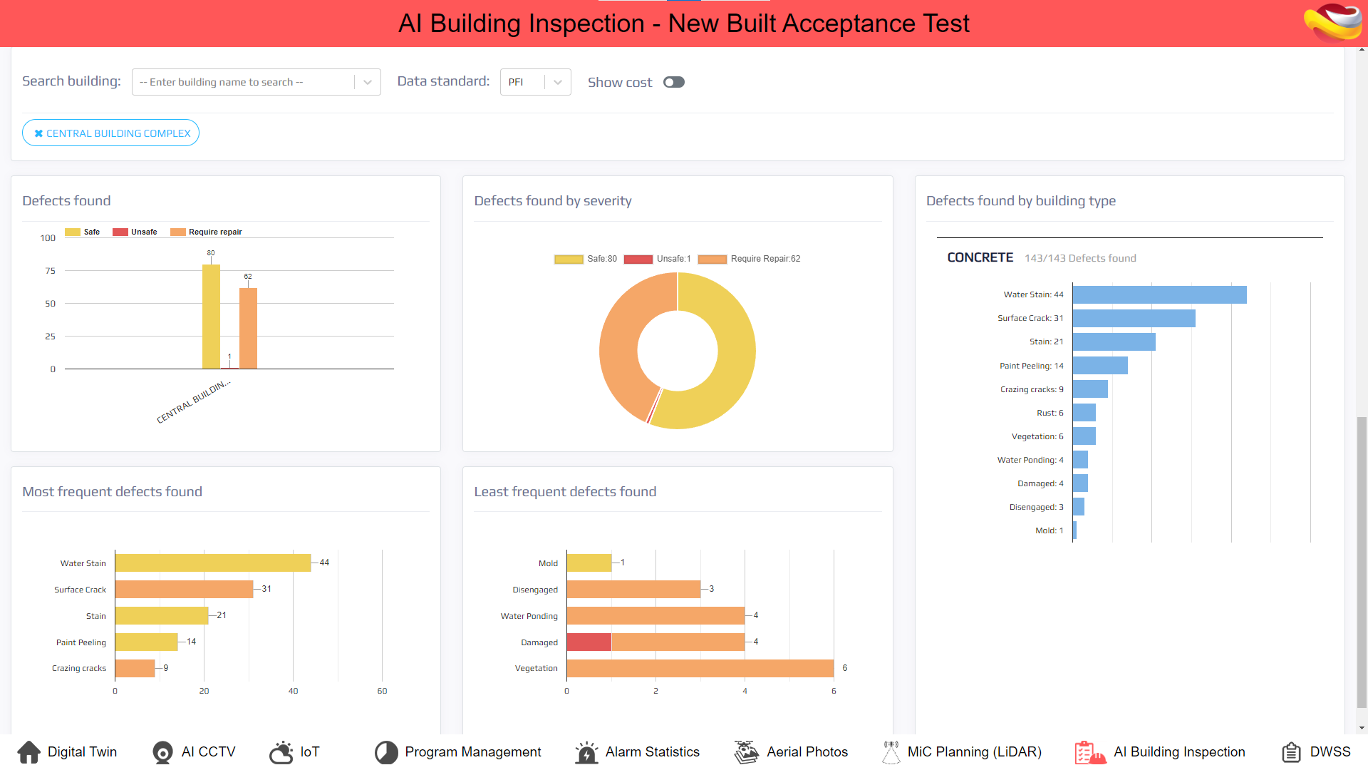The width and height of the screenshot is (1368, 770).
Task: Click the Unsafe red color swatch legend
Action: [x=120, y=232]
